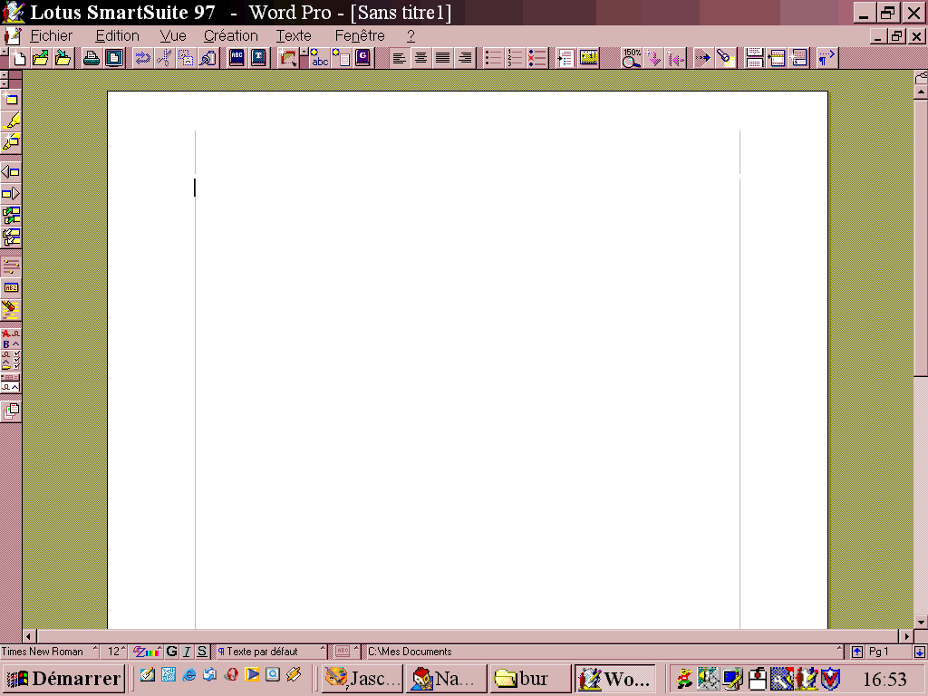Toggle underline with the S button

pos(202,652)
